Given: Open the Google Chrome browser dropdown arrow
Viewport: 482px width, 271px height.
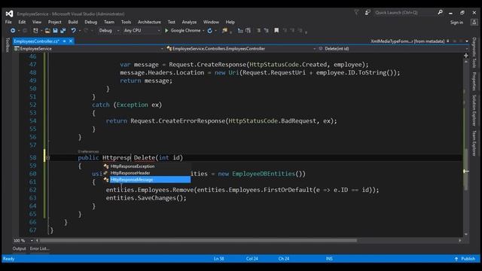Looking at the screenshot, I should coord(203,31).
